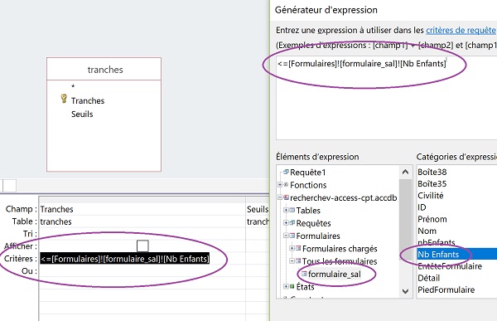Click the recherchev-access-cpt.accdb database icon
Image resolution: width=497 pixels, height=321 pixels.
[x=287, y=197]
